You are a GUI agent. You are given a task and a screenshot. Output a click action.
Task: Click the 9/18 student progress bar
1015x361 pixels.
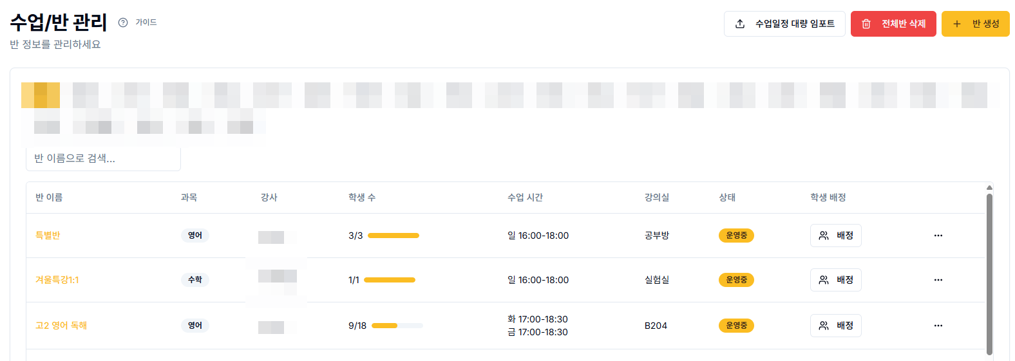(397, 326)
